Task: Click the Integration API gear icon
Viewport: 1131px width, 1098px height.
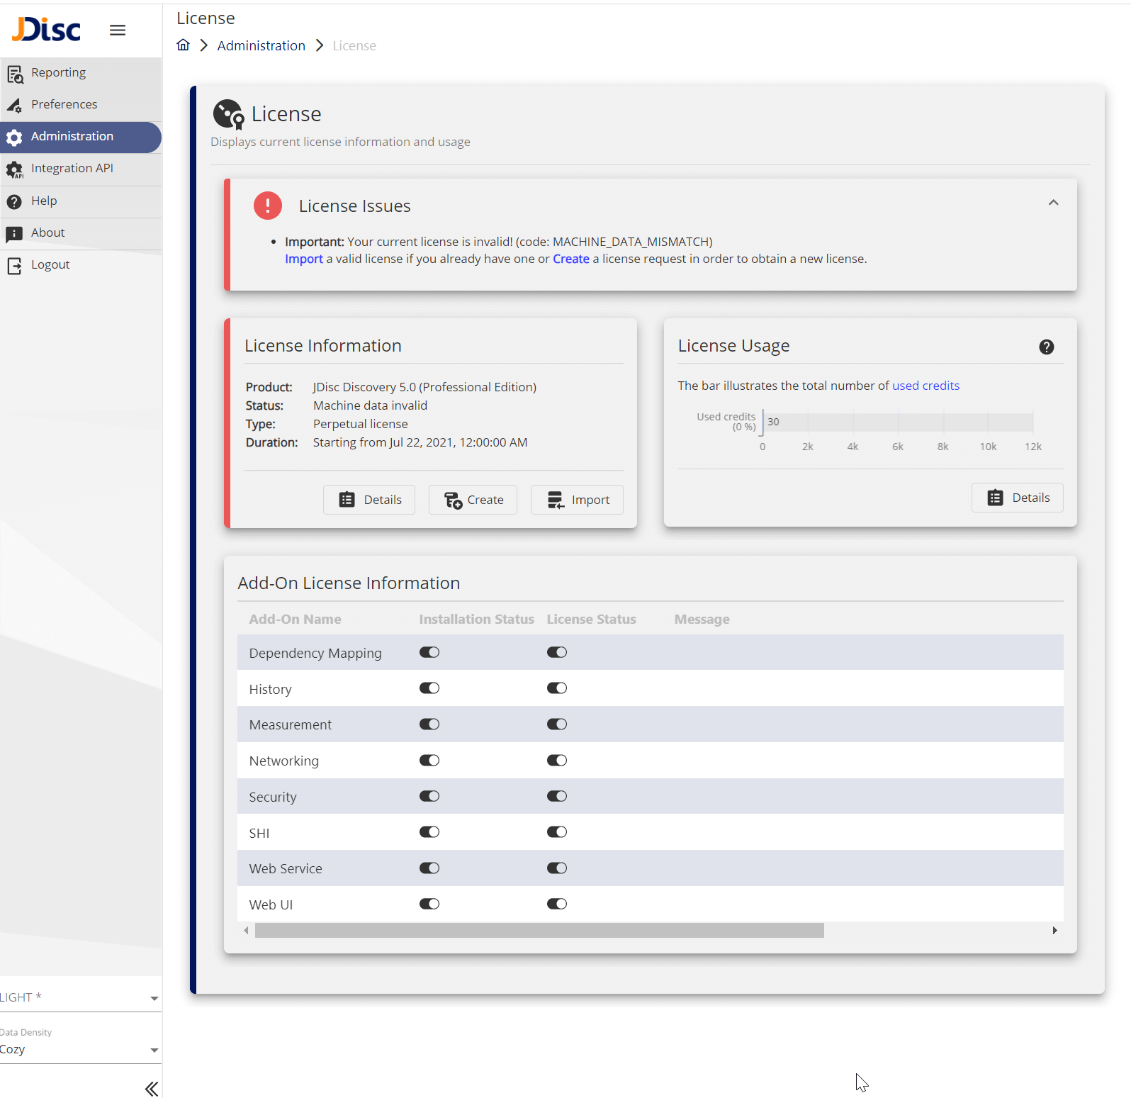Action: click(15, 169)
